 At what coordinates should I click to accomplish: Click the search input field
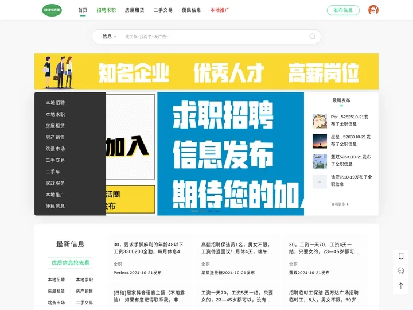[x=215, y=37]
